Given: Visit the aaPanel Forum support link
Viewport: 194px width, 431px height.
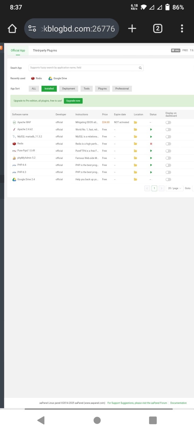Looking at the screenshot, I should pos(137,403).
